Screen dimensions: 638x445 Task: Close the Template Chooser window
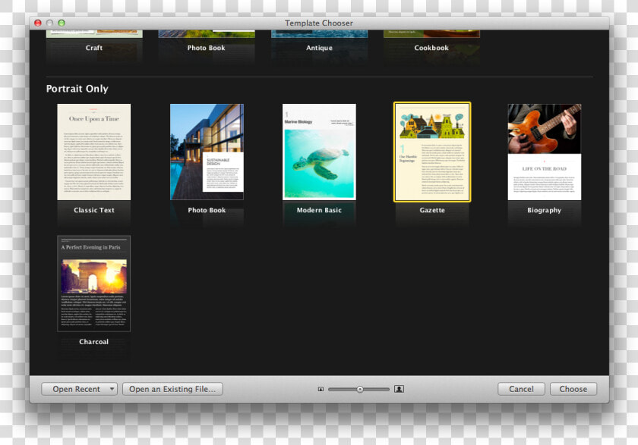point(38,24)
